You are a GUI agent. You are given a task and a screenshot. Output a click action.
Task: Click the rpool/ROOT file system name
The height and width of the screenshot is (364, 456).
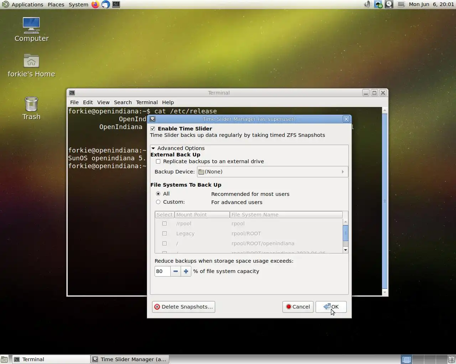pos(246,234)
